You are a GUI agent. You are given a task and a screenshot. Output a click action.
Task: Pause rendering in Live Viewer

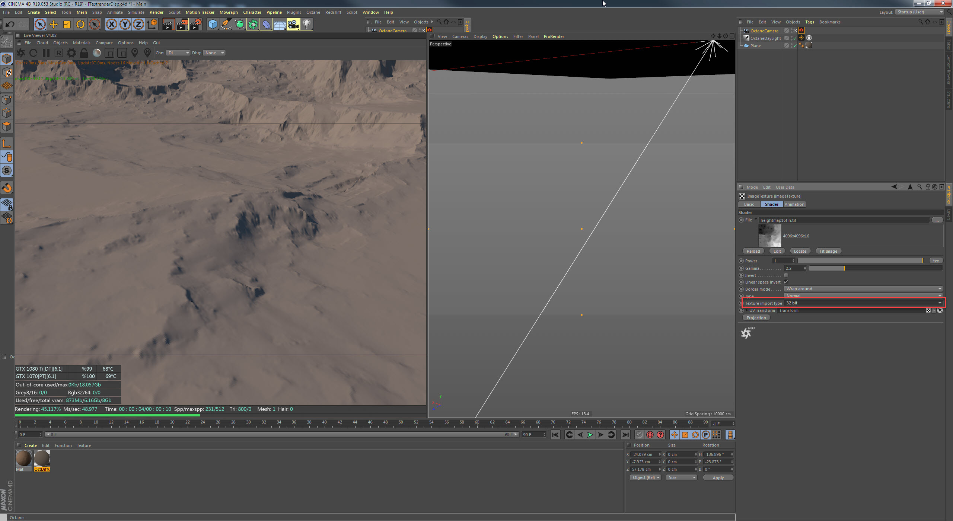46,53
